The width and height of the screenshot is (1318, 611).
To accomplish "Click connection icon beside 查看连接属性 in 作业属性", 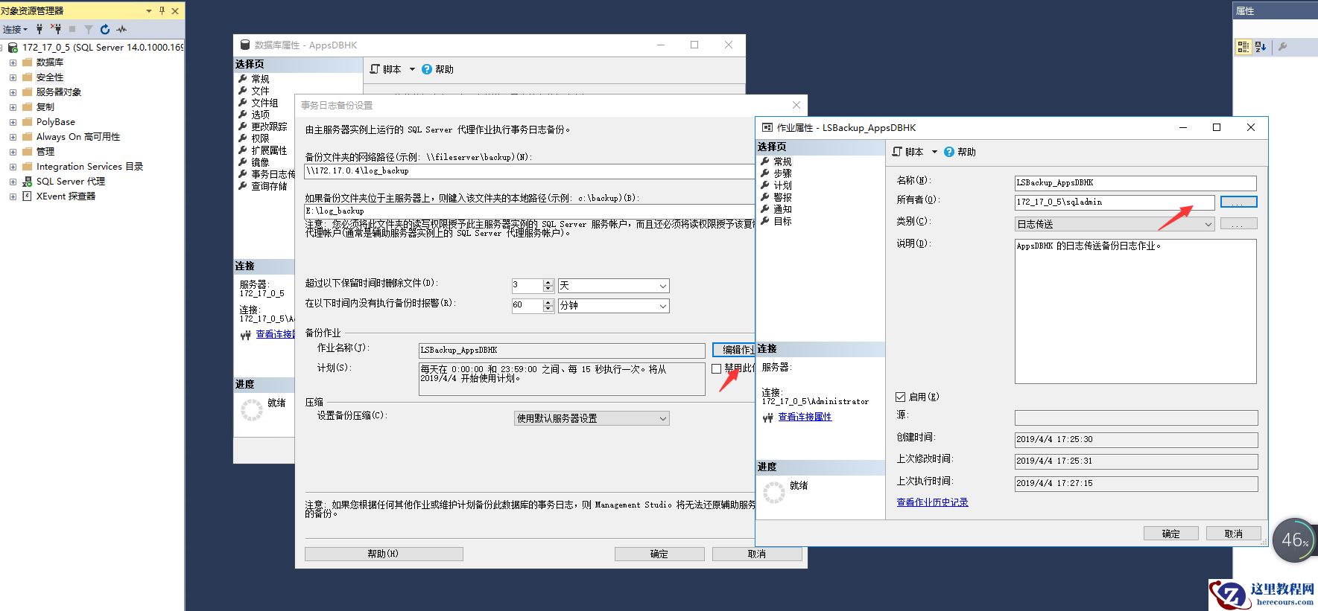I will (768, 418).
